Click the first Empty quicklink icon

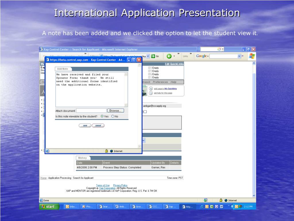pos(150,68)
